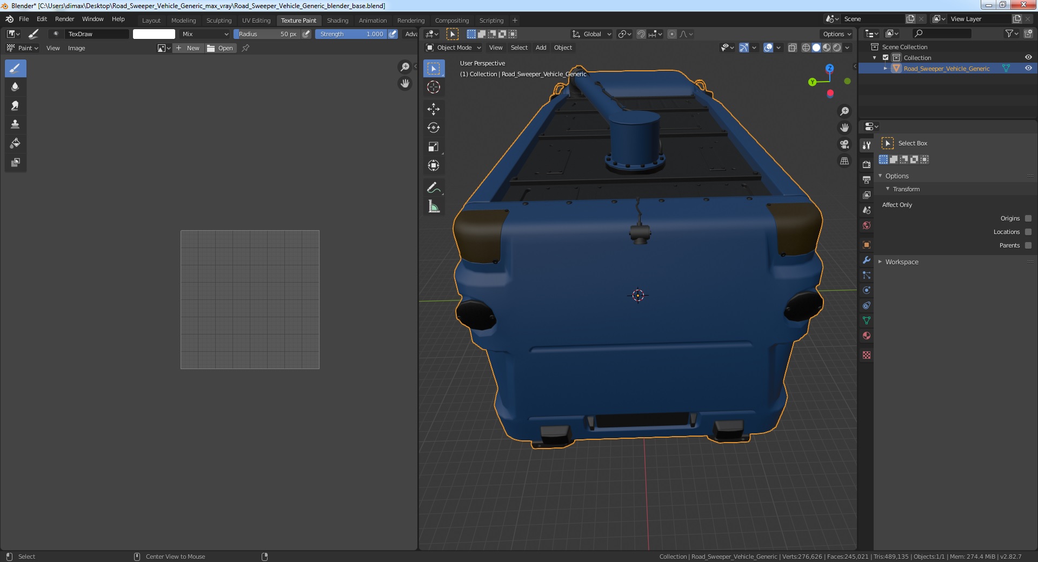Switch to the UV Editing workspace tab
This screenshot has width=1038, height=562.
(256, 21)
